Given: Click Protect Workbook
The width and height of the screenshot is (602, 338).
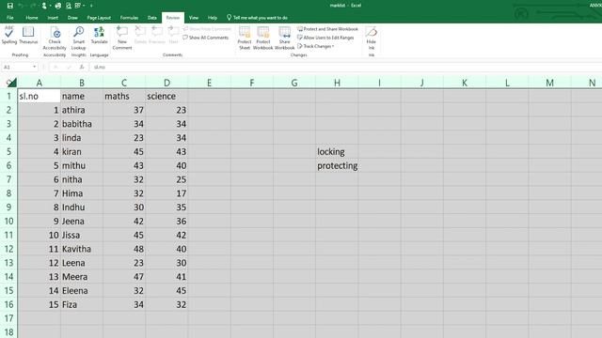Looking at the screenshot, I should point(263,38).
